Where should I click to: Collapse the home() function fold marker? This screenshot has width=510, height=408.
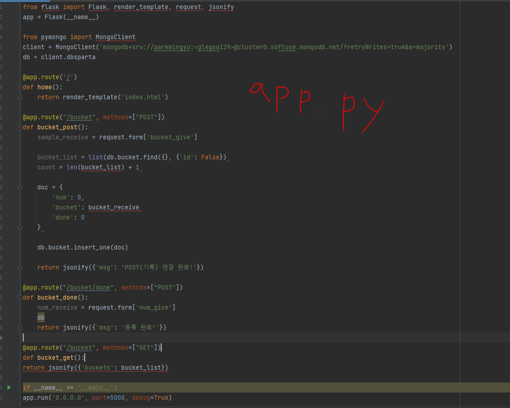coord(20,87)
